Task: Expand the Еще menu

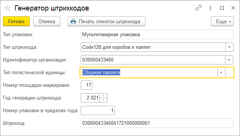Action: [222, 21]
